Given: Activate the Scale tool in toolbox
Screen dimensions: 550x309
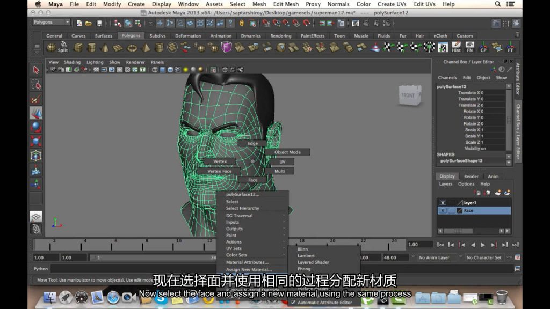Looking at the screenshot, I should coord(36,142).
